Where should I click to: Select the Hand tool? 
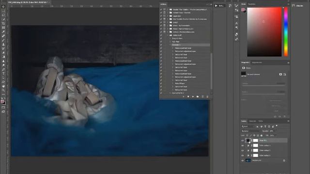coord(3,86)
